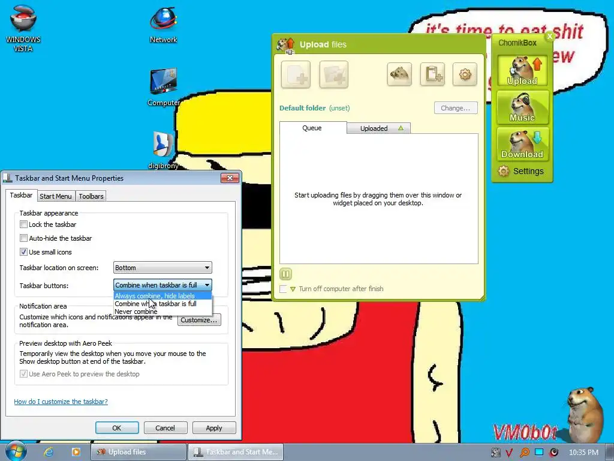
Task: Select the WINDOWS VISTA desktop icon
Action: click(x=23, y=28)
